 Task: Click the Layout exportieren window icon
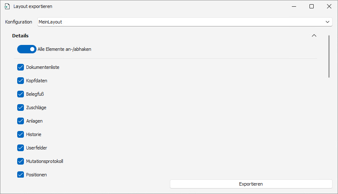[x=7, y=7]
